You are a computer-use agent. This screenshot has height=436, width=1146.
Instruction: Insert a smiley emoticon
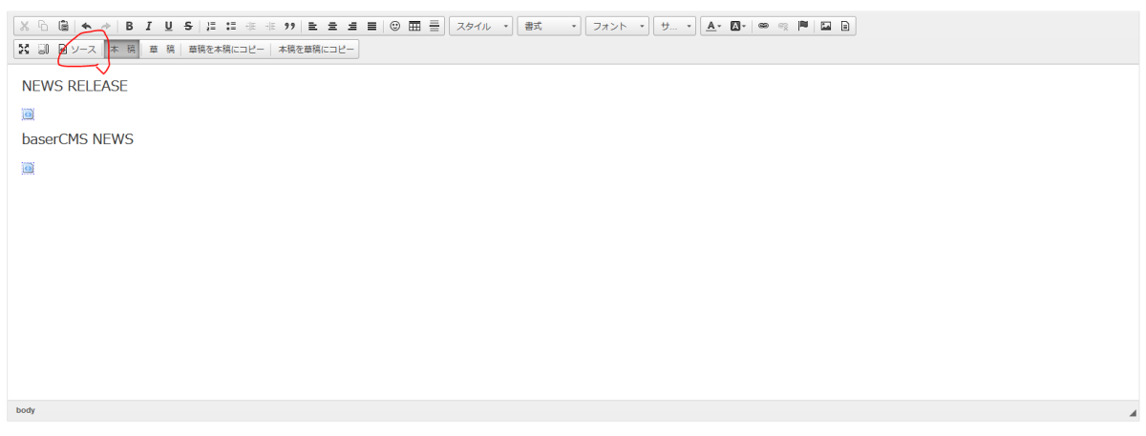pyautogui.click(x=395, y=27)
